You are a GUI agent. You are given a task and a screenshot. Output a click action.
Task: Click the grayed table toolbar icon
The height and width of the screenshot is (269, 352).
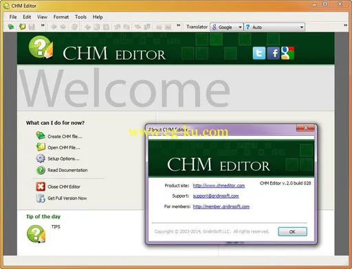168,27
